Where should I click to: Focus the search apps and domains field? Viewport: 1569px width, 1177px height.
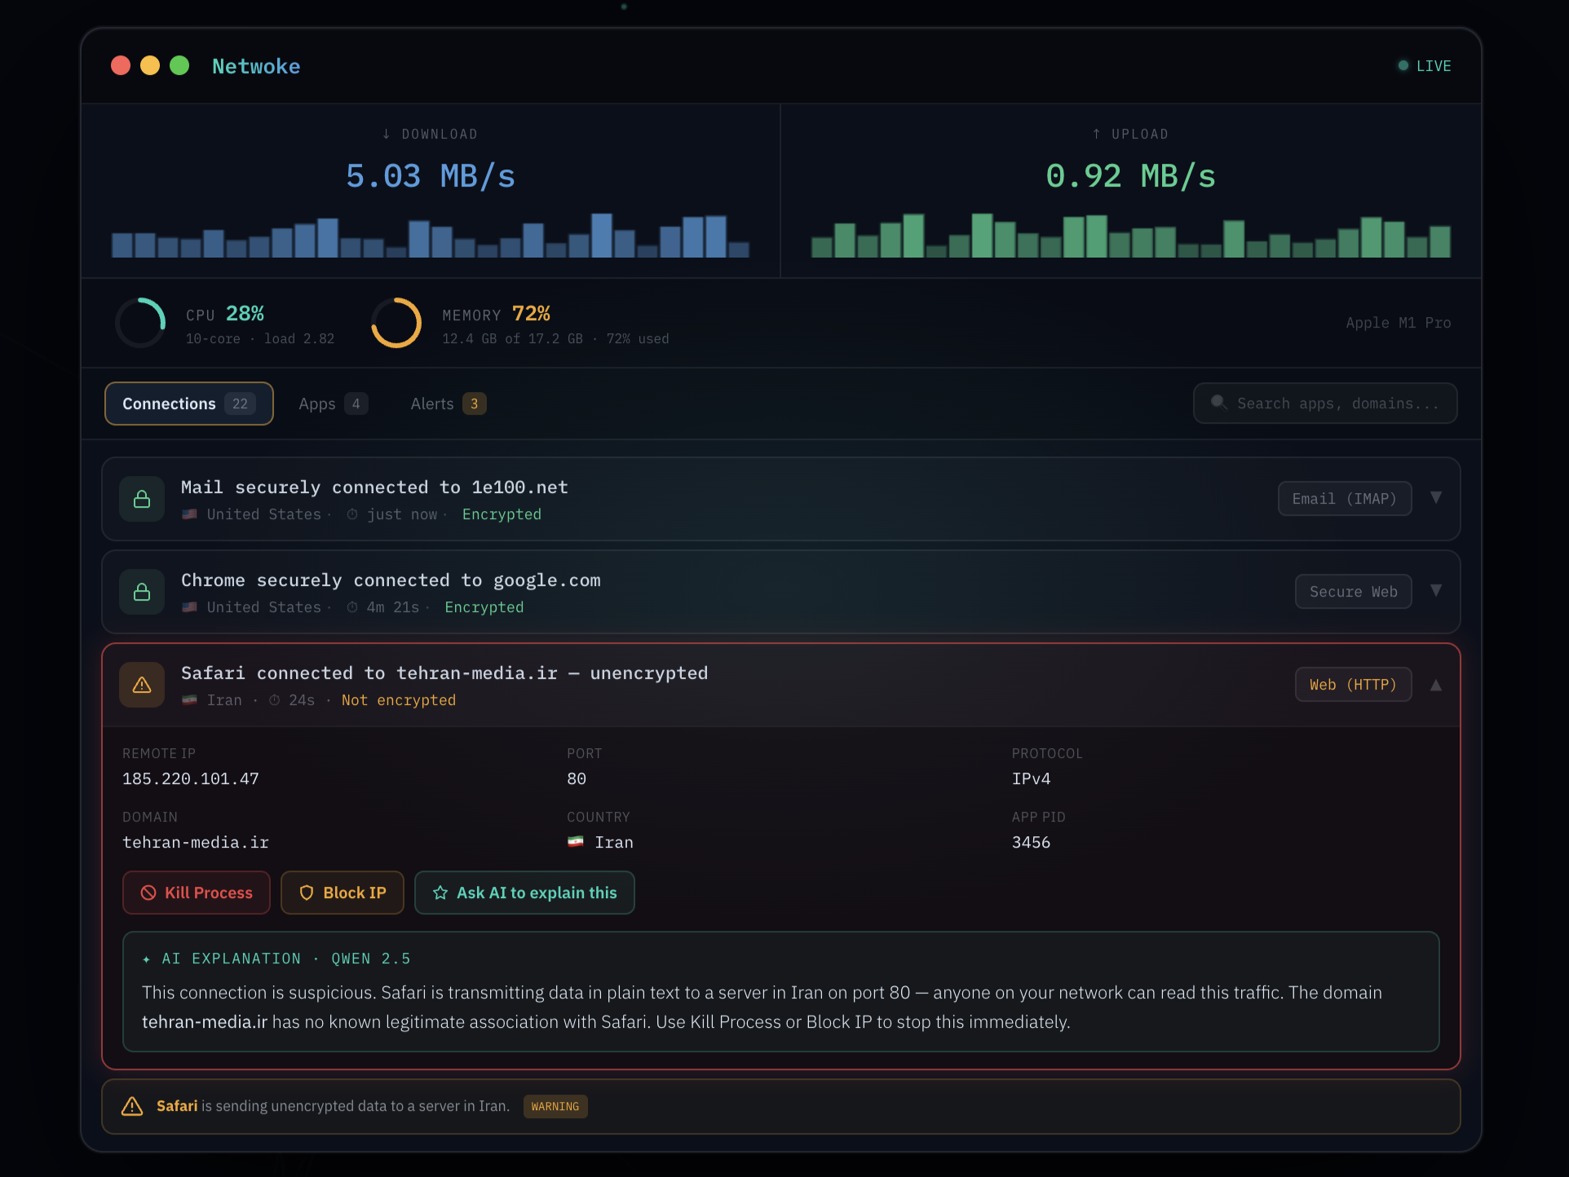tap(1337, 403)
